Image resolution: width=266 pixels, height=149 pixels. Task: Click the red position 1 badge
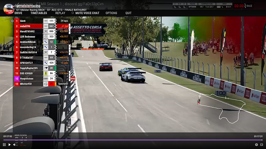pyautogui.click(x=17, y=21)
